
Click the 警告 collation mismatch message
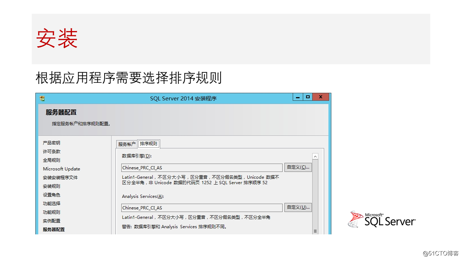pos(174,227)
